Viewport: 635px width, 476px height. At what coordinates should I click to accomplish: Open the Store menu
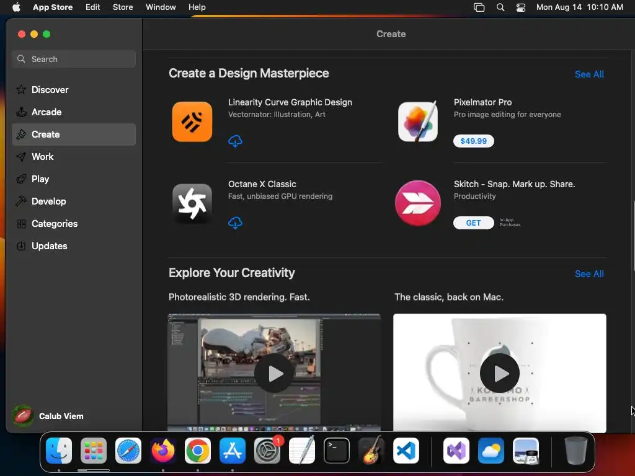pyautogui.click(x=123, y=7)
